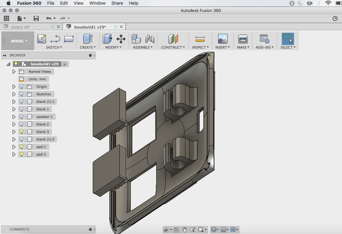Activate bosebuild1 v29 radio button
Image resolution: width=342 pixels, height=234 pixels.
click(x=64, y=64)
